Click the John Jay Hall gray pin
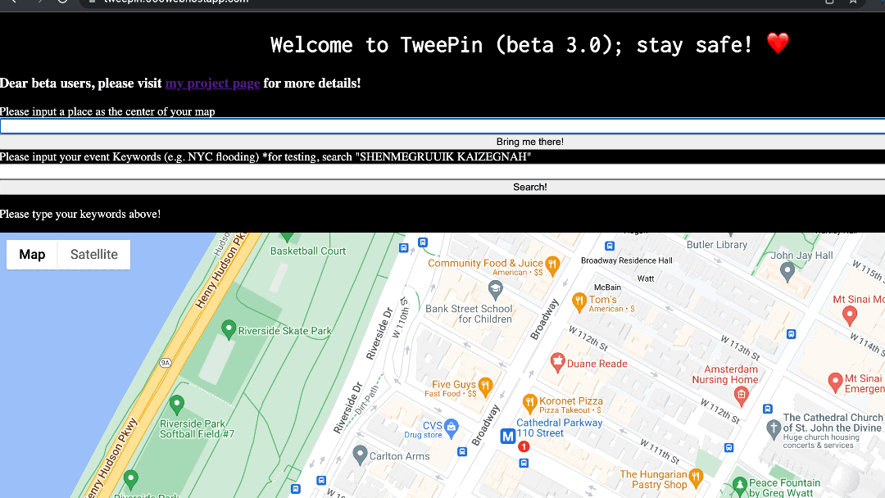Screen dimensions: 885x498 tap(787, 272)
